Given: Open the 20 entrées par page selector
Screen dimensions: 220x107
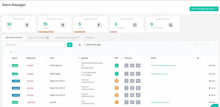Looking at the screenshot, I should pyautogui.click(x=82, y=45).
